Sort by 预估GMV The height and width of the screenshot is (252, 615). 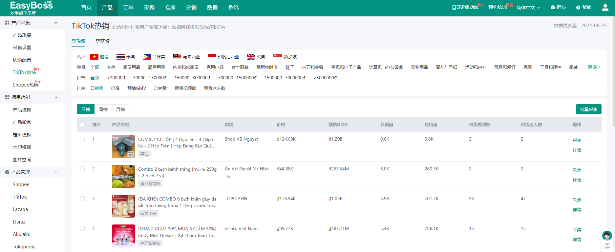click(137, 88)
